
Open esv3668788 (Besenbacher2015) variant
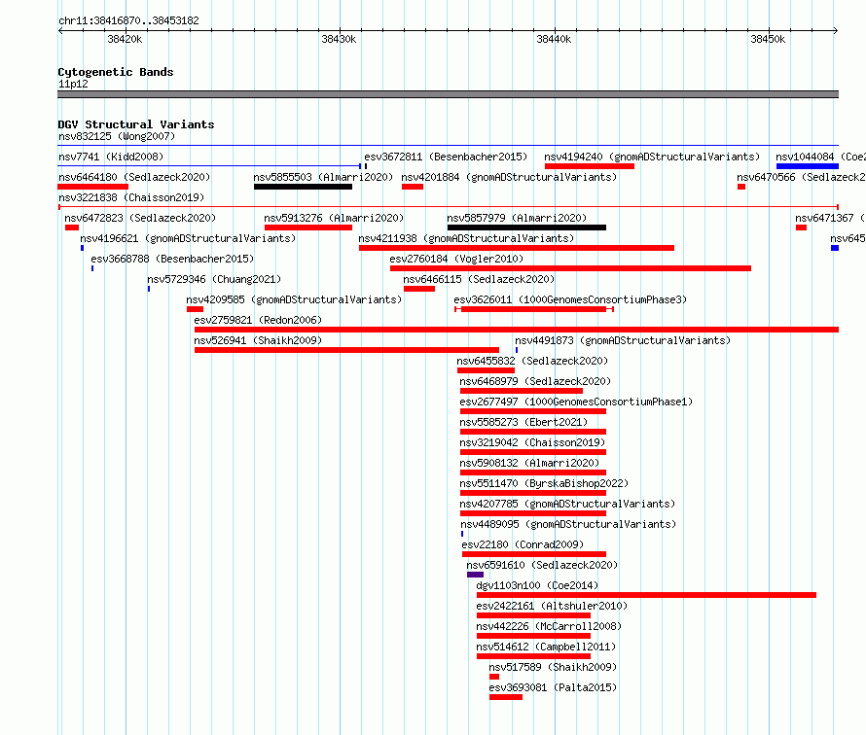click(x=172, y=259)
